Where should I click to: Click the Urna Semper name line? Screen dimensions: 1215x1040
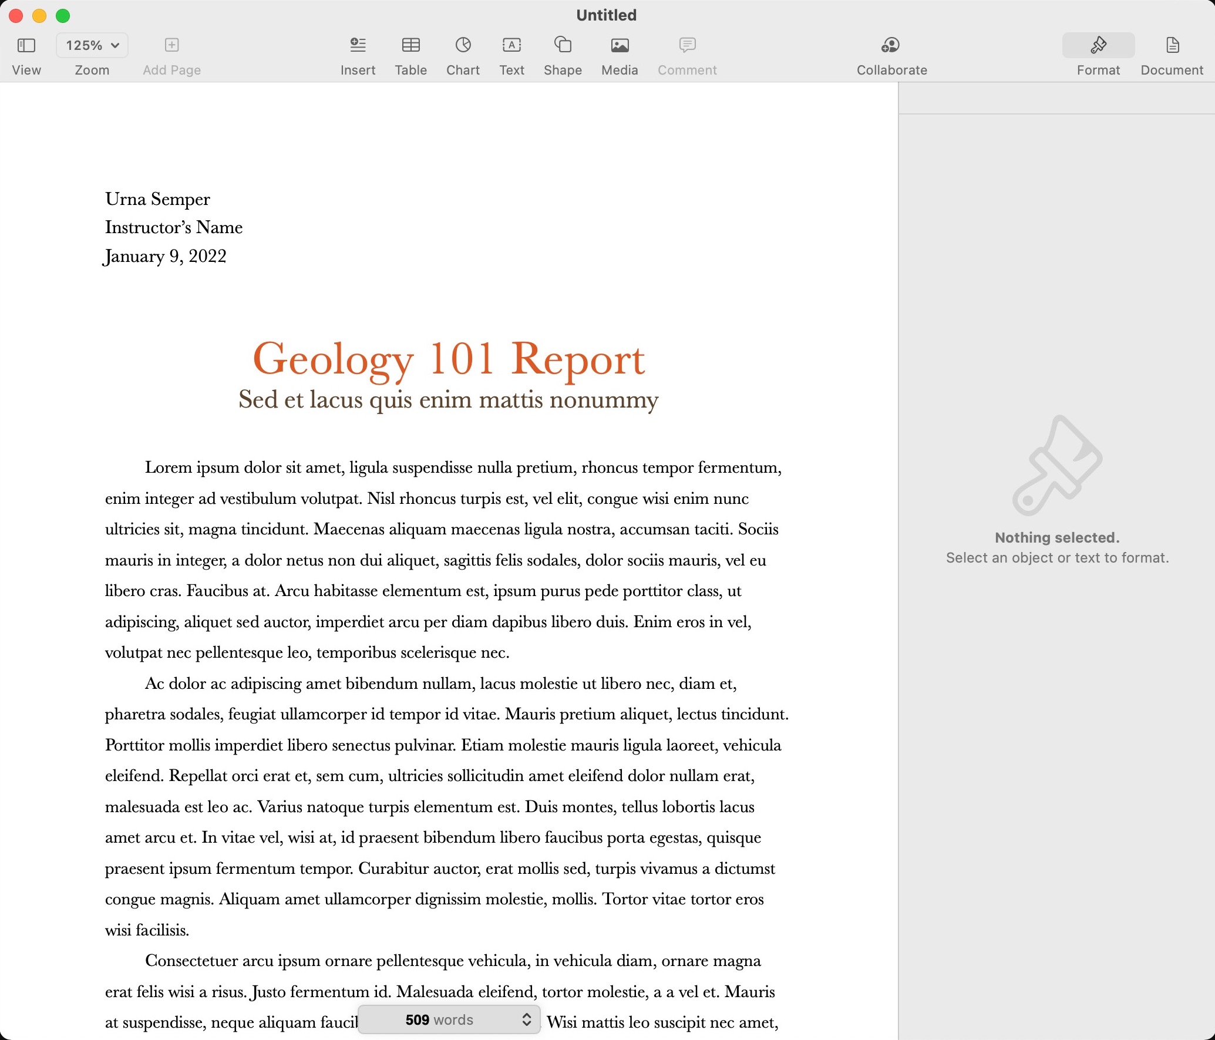tap(157, 199)
